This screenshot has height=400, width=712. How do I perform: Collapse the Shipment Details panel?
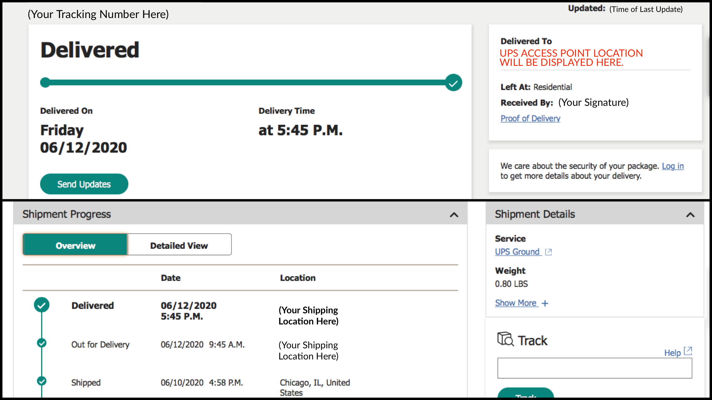pyautogui.click(x=690, y=215)
